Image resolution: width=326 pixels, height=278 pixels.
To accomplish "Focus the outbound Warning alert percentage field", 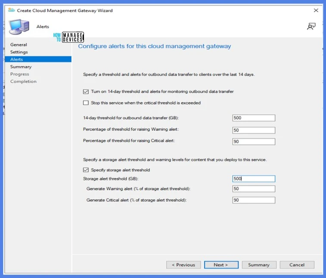I will coord(253,130).
